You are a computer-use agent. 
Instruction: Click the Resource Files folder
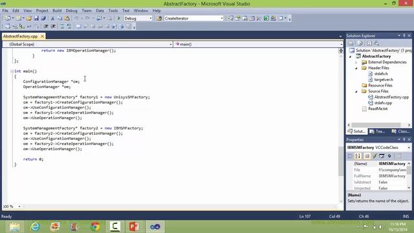tap(380, 85)
